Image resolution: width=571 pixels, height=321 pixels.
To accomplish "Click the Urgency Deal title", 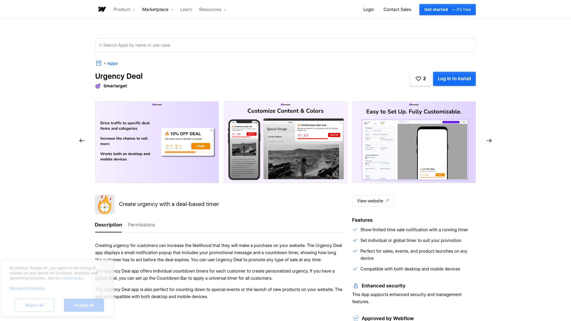I will click(x=119, y=76).
